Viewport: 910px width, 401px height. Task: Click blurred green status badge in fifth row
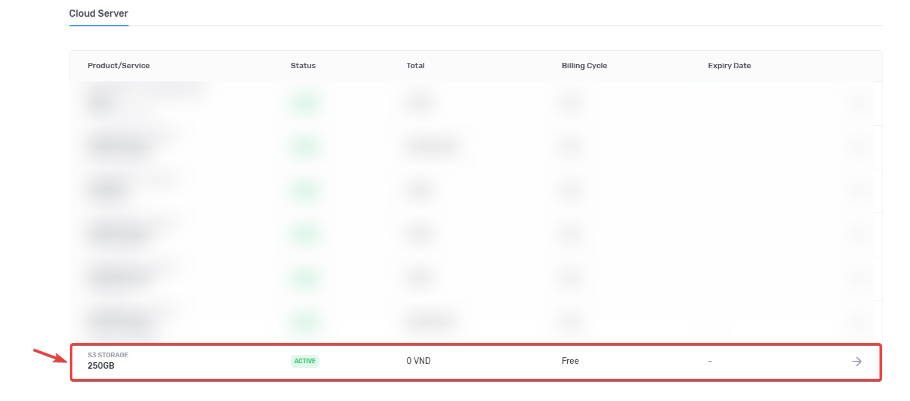305,278
